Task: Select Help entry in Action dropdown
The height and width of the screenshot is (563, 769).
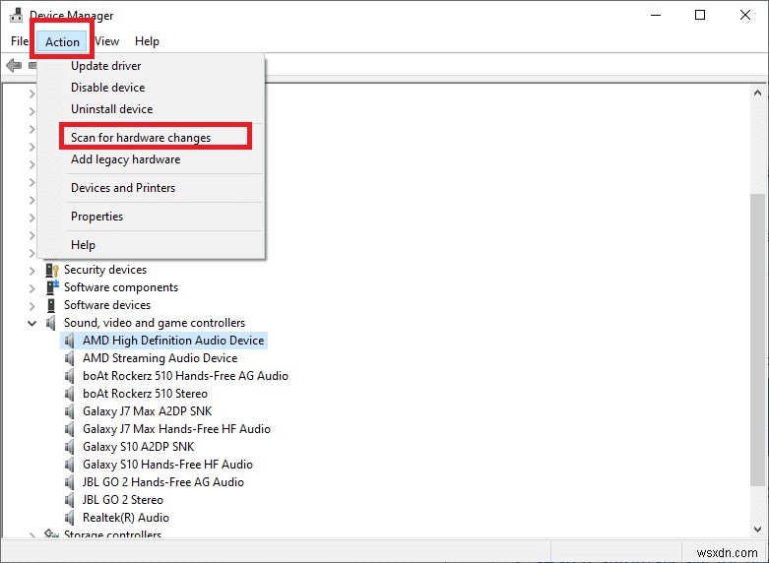Action: [83, 245]
